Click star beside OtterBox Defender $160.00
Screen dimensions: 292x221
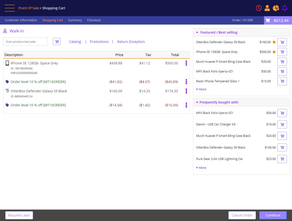coord(274,42)
